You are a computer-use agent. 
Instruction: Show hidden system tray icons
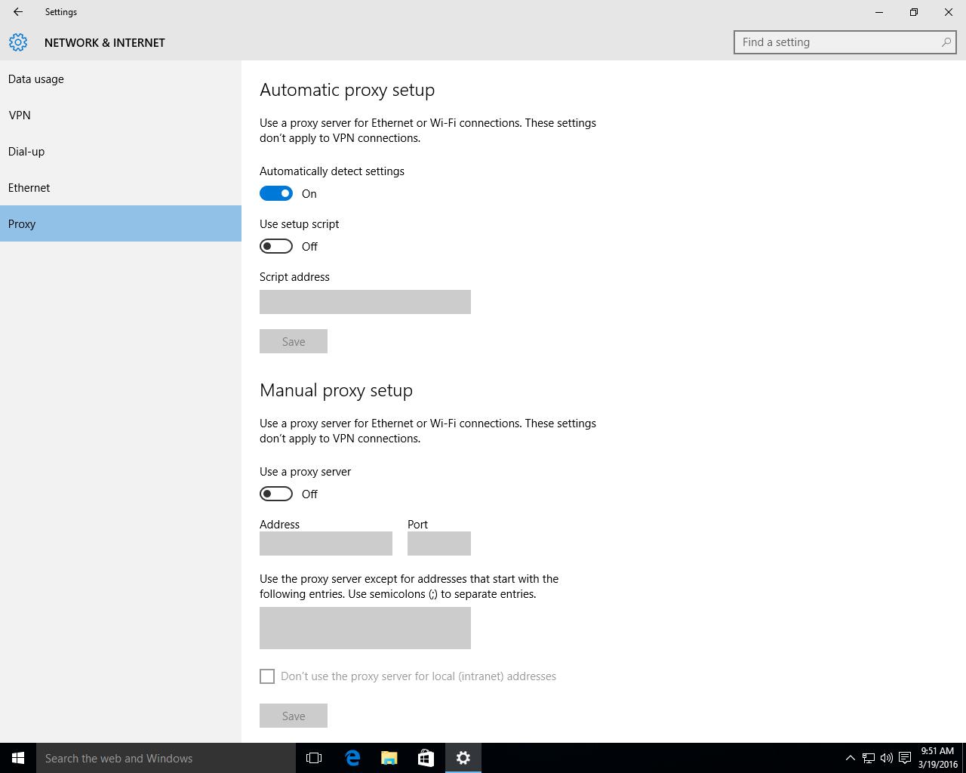[850, 758]
